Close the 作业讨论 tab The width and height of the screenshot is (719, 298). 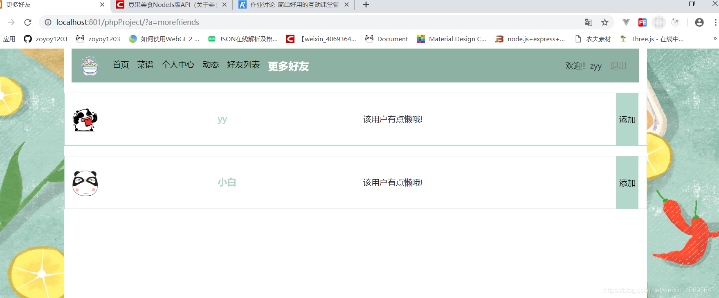(x=347, y=4)
